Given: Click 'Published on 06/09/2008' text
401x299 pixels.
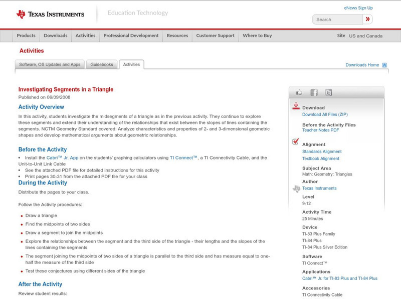Looking at the screenshot, I should pos(44,97).
